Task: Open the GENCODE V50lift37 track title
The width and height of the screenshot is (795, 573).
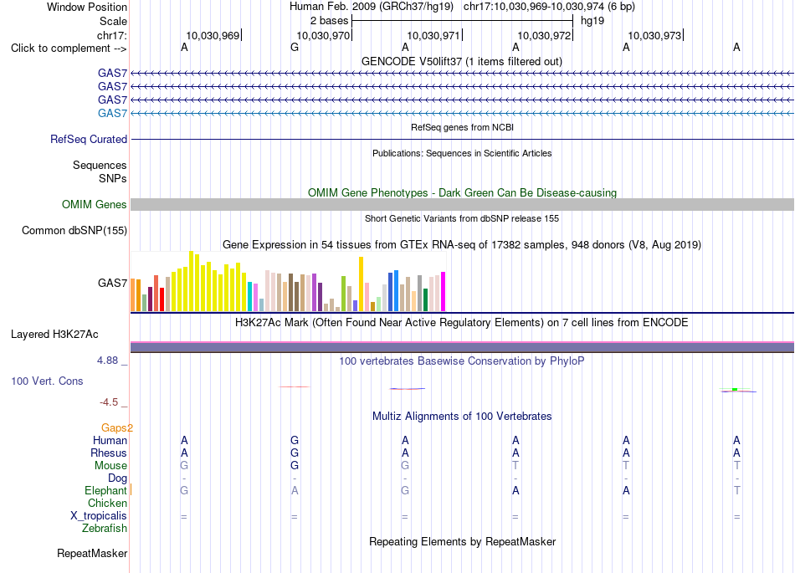Action: pos(462,61)
